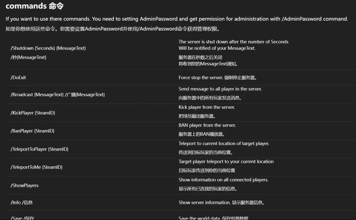
Task: Click the "Kick player from the server" text
Action: coord(207,107)
